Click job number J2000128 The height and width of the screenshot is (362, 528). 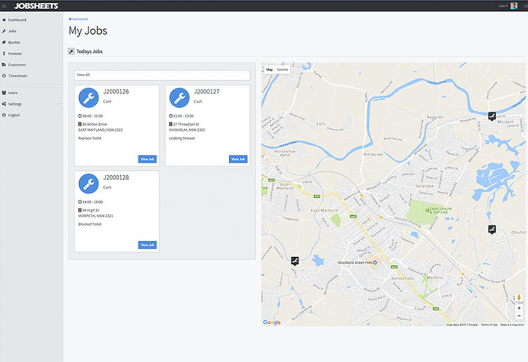[x=116, y=177]
